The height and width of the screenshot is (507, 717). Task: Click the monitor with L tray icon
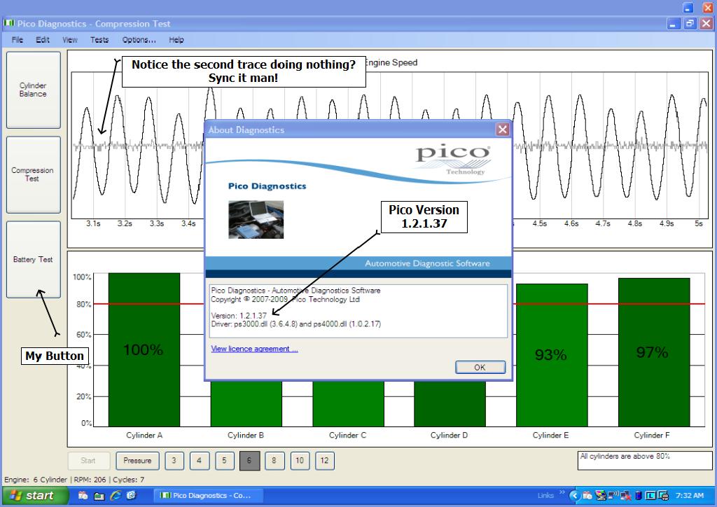(650, 496)
